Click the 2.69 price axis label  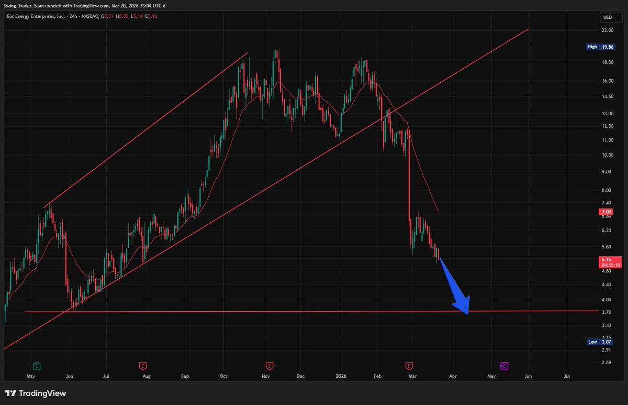(x=608, y=363)
